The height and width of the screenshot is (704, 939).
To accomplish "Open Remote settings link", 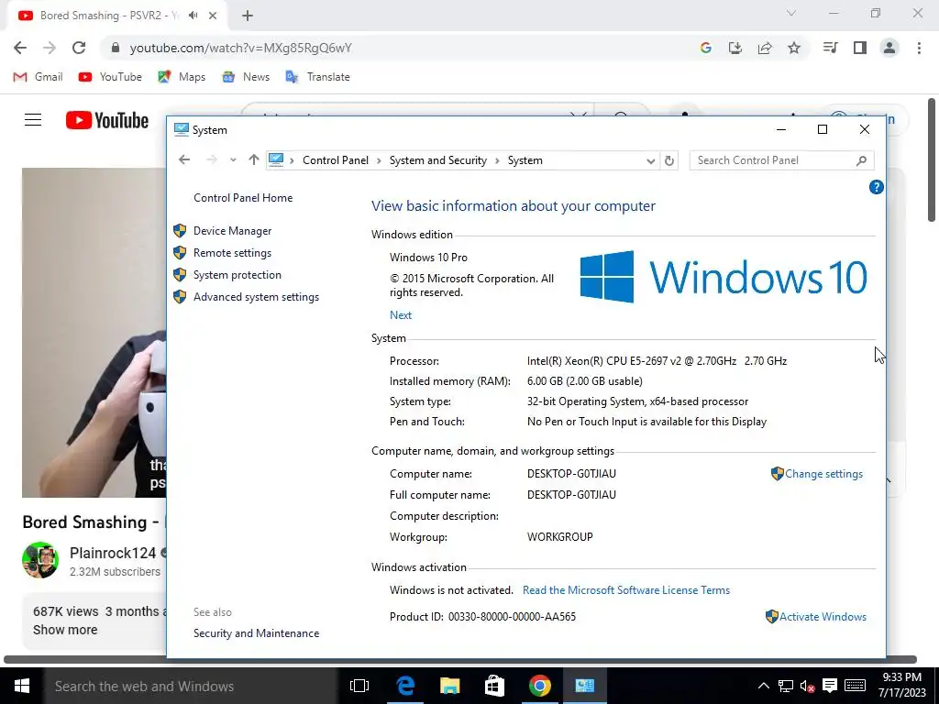I will coord(232,253).
